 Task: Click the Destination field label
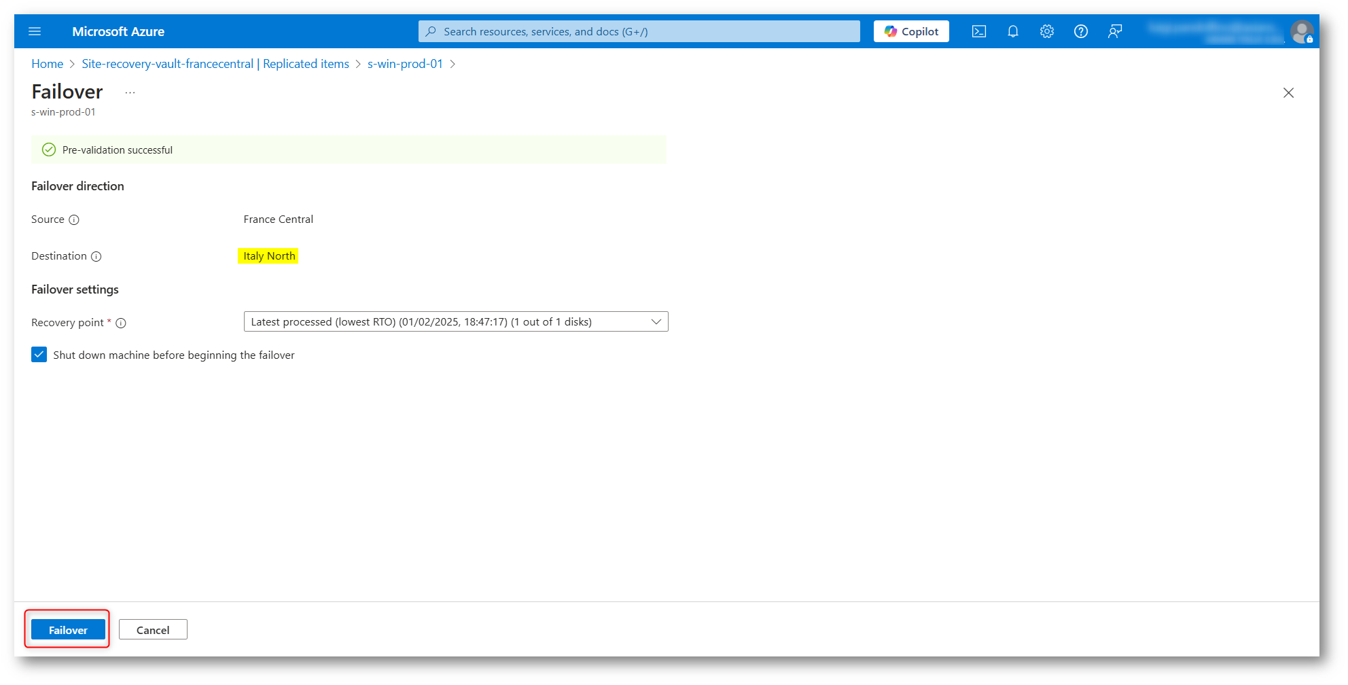click(x=59, y=256)
